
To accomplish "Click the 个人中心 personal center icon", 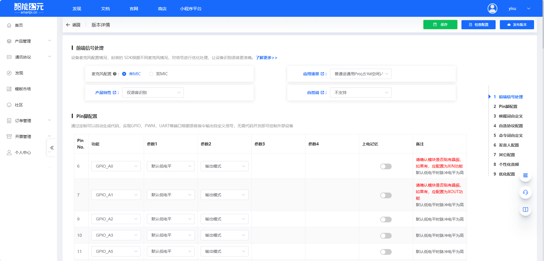I will point(9,152).
